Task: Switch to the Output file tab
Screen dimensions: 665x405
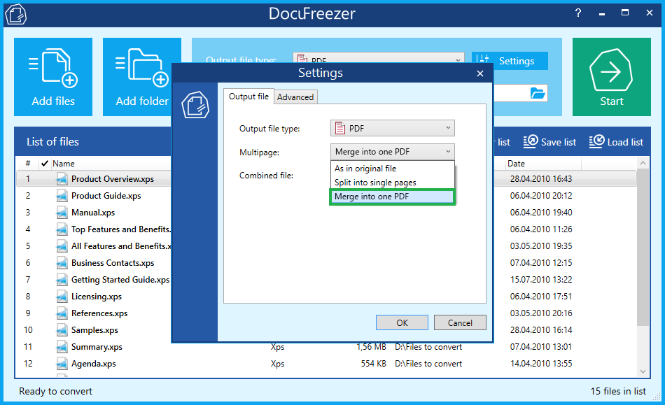Action: coord(248,97)
